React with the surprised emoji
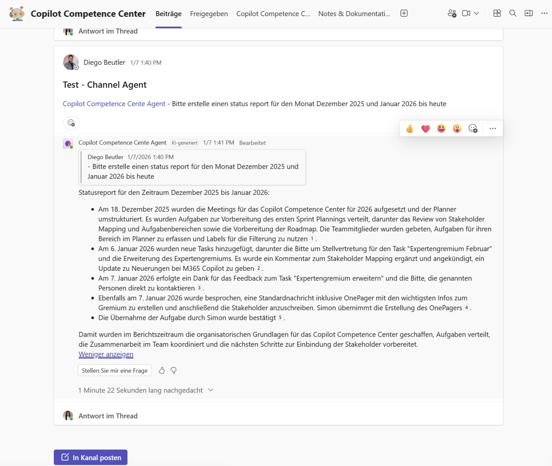 [x=457, y=128]
